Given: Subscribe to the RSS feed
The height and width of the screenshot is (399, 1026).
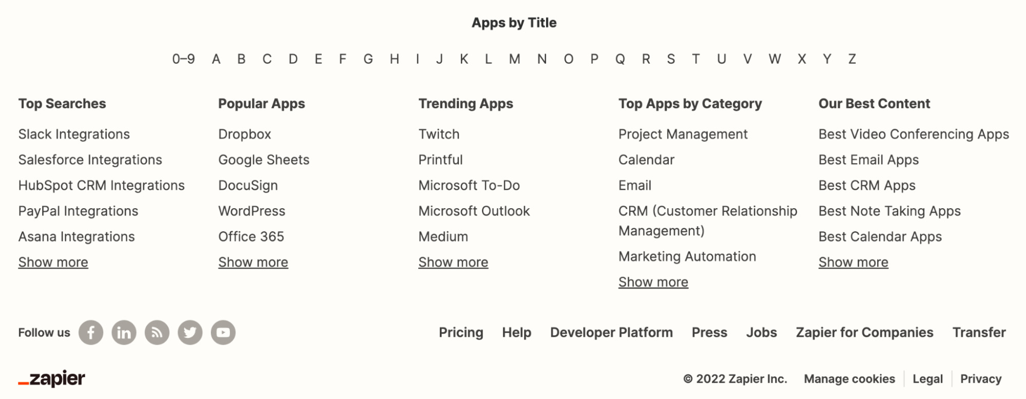Looking at the screenshot, I should [157, 332].
